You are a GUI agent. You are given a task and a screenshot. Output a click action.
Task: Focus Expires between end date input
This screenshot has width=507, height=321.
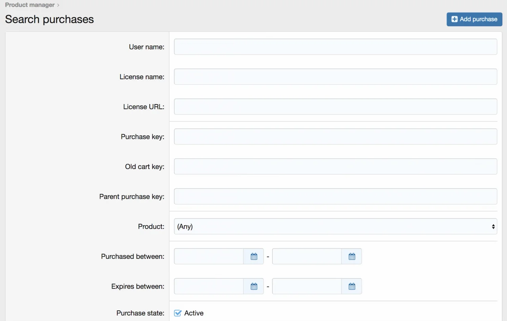pyautogui.click(x=307, y=287)
